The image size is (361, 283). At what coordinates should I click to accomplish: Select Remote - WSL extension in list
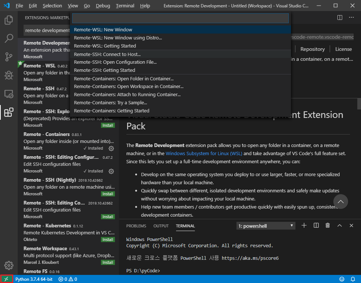pyautogui.click(x=44, y=73)
